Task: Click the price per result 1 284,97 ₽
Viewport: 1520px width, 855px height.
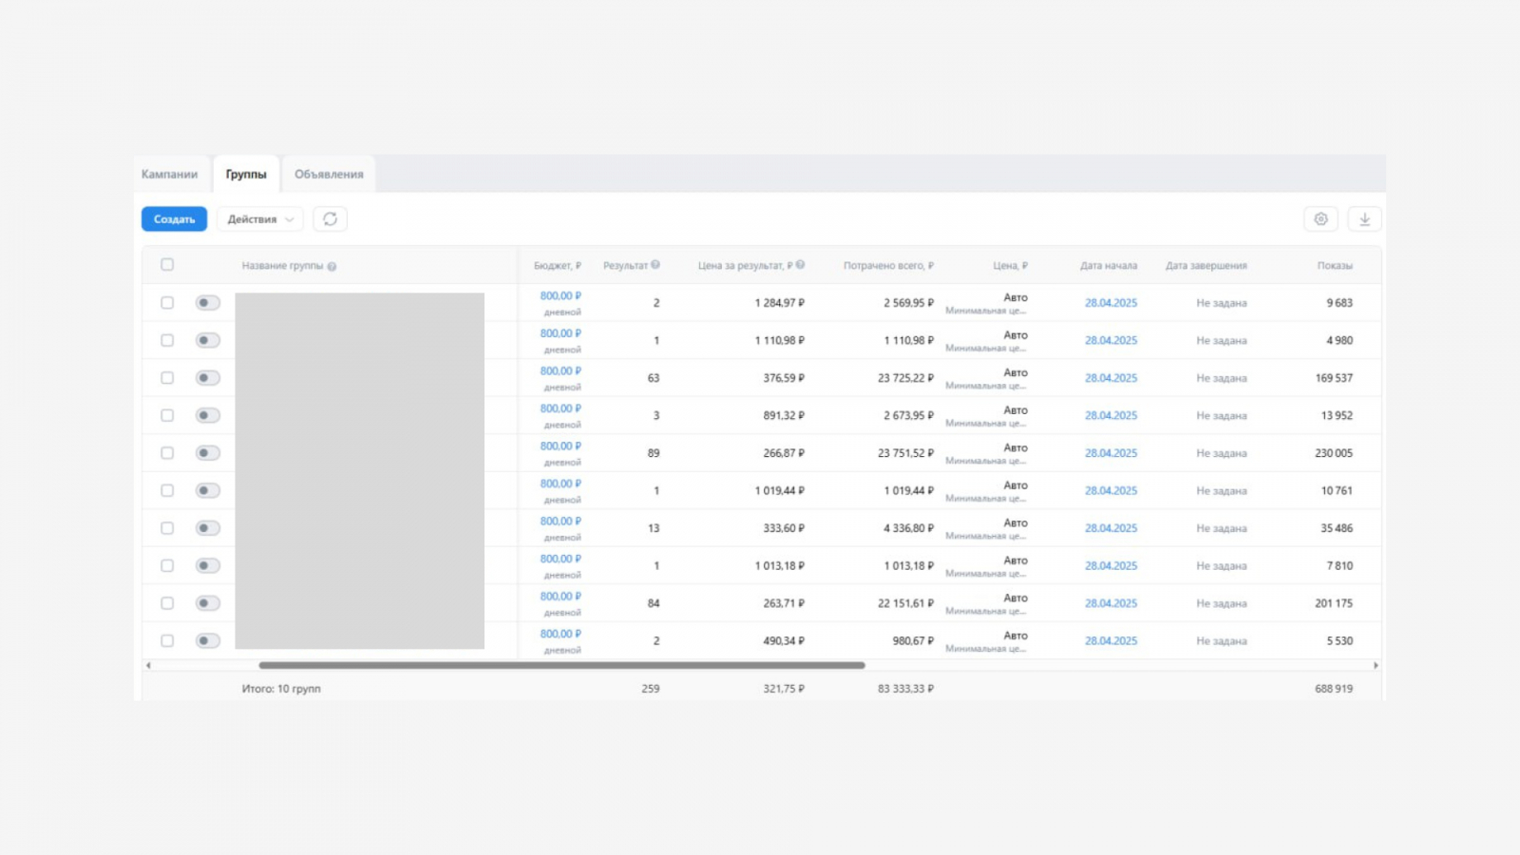Action: [x=780, y=303]
